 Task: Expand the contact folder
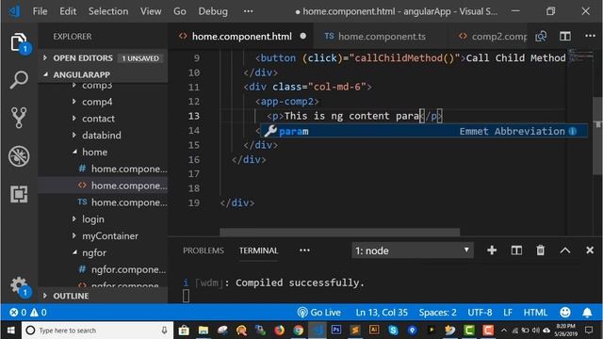pos(98,119)
